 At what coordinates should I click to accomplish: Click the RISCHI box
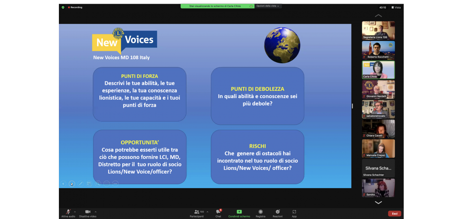257,157
